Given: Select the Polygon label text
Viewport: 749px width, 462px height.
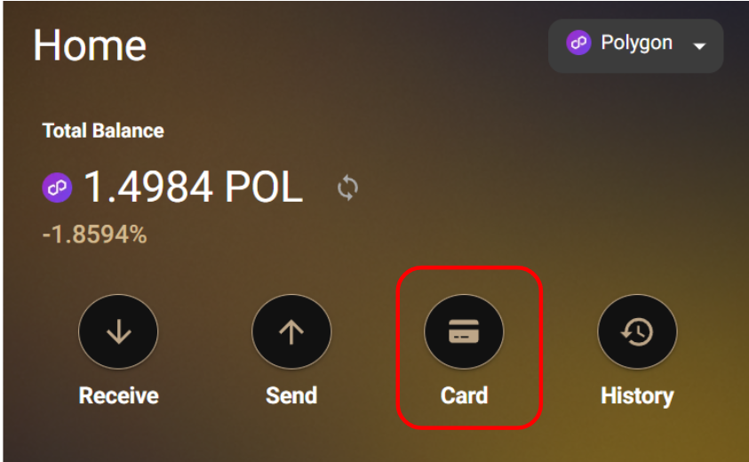Looking at the screenshot, I should coord(637,43).
